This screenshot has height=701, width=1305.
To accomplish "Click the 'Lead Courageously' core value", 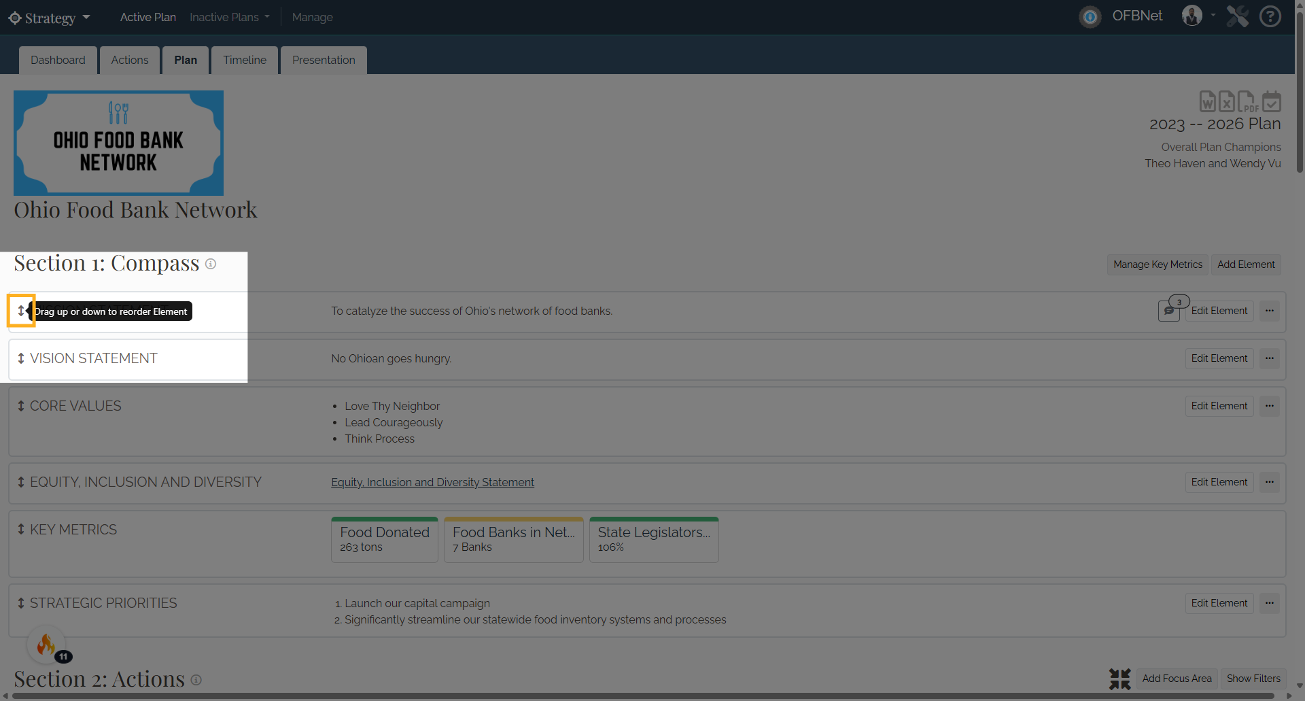I will coord(394,422).
